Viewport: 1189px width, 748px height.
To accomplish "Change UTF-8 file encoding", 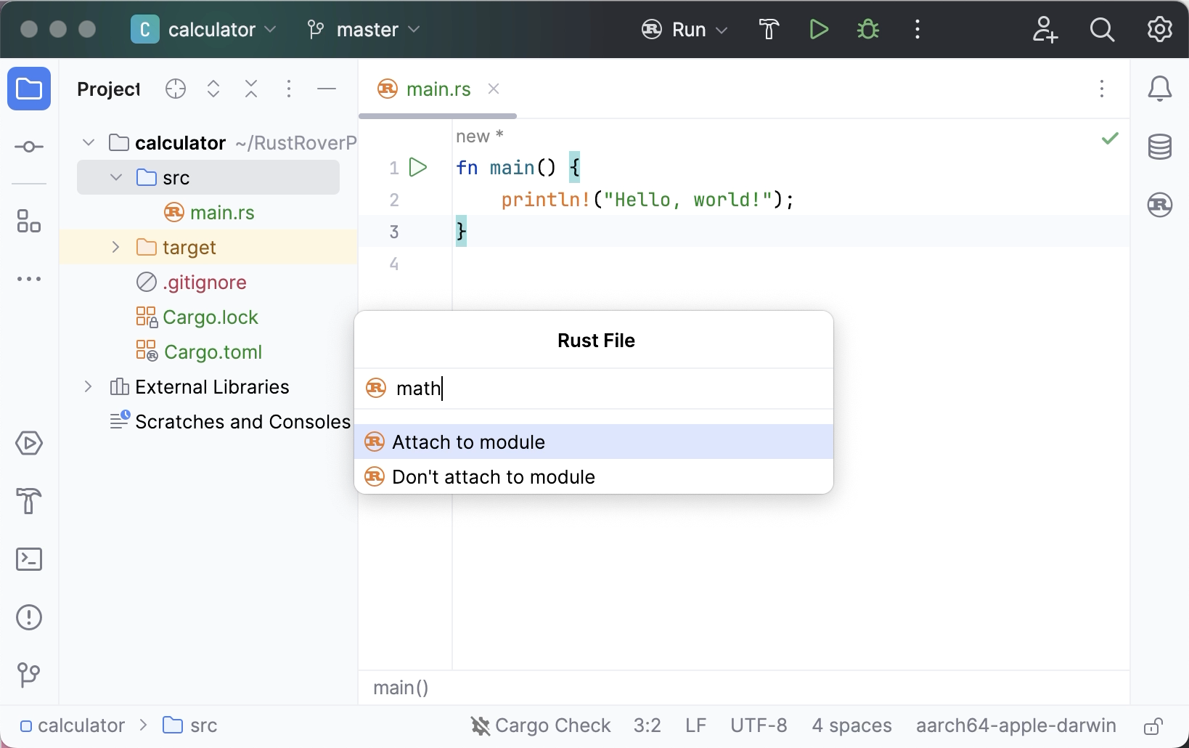I will point(759,725).
